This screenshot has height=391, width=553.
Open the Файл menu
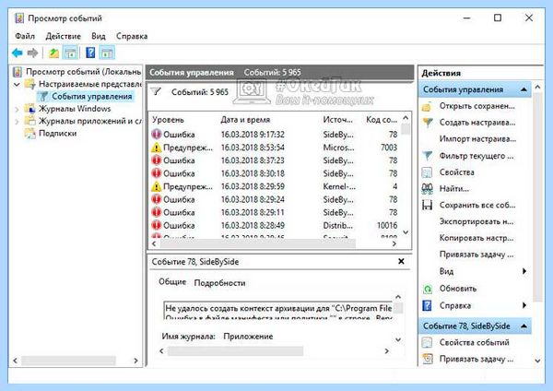coord(25,36)
